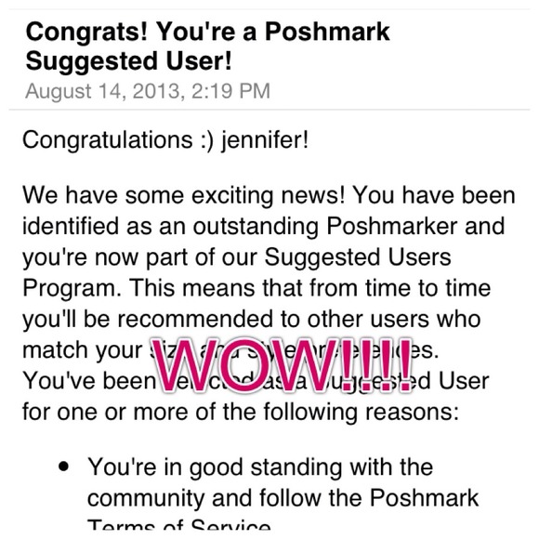Click the email subject line starting 'Congrats!'

click(x=207, y=46)
